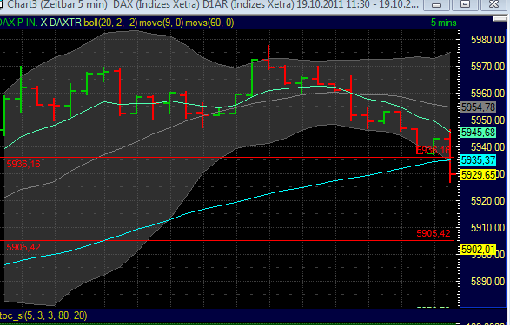Click the green 5945,68 price tag
This screenshot has width=510, height=325.
click(x=478, y=133)
